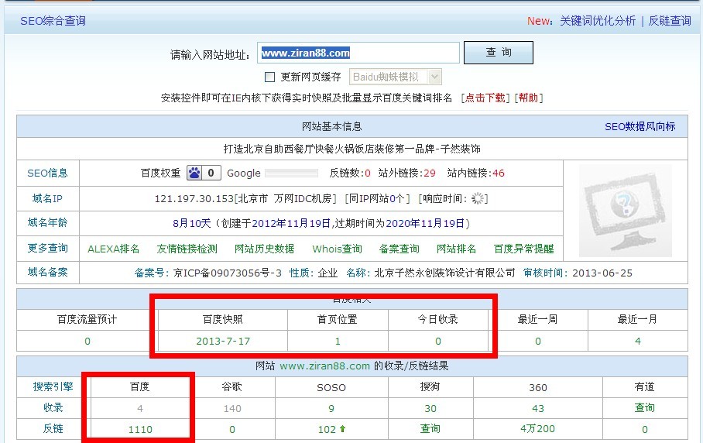The width and height of the screenshot is (703, 443).
Task: Click the 8月10天 domain age link
Action: point(191,223)
